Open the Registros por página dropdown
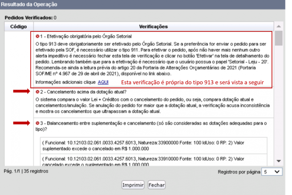The height and width of the screenshot is (195, 292). [x=272, y=172]
